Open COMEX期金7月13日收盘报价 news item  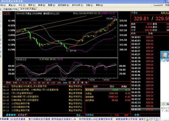pos(25,100)
